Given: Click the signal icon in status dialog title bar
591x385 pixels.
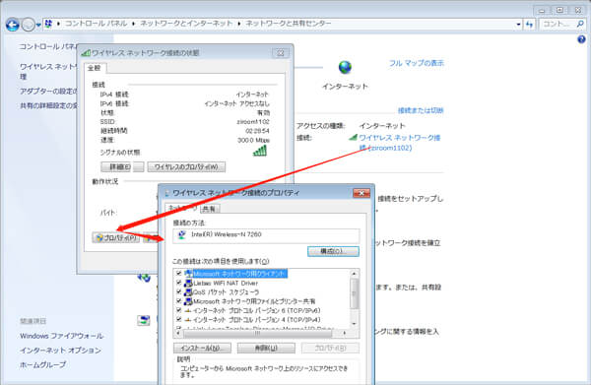Looking at the screenshot, I should pyautogui.click(x=87, y=53).
